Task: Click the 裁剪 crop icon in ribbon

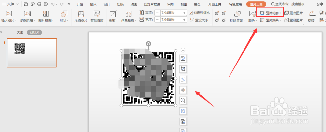Action: [x=113, y=14]
